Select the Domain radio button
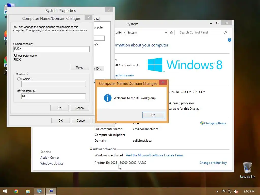The image size is (260, 195). [19, 79]
